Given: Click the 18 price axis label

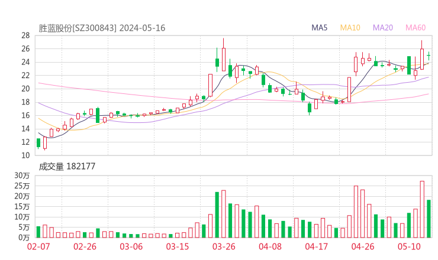Looking at the screenshot, I should [x=25, y=102].
